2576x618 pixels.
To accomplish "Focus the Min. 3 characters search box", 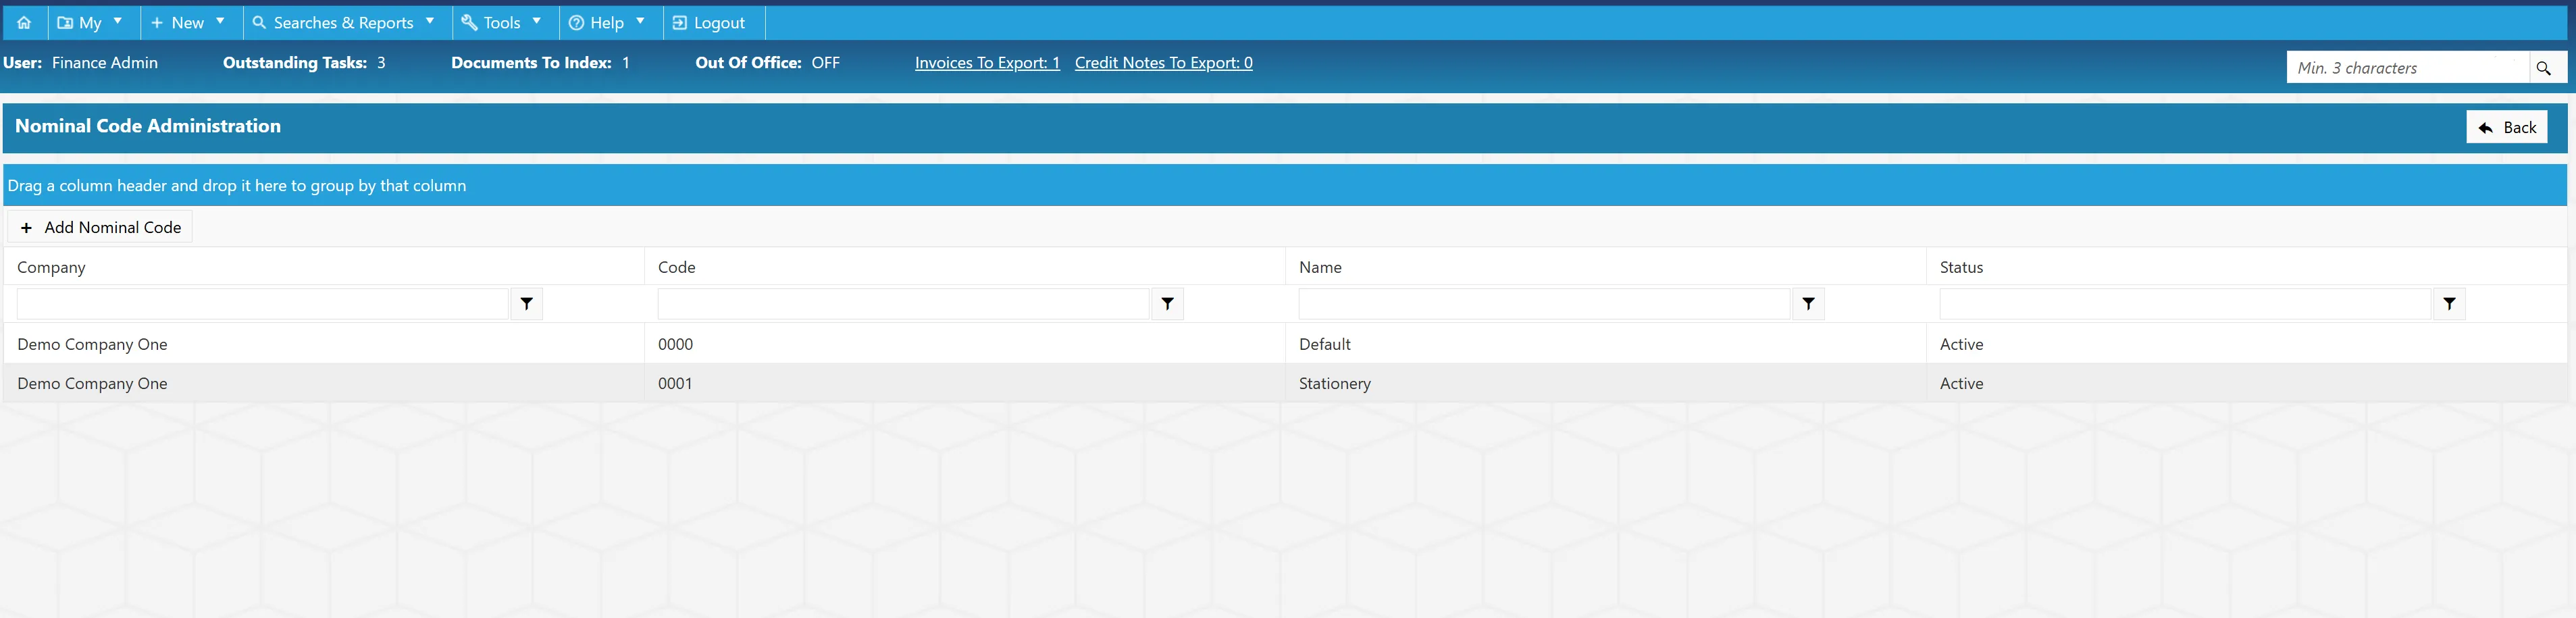I will point(2407,68).
